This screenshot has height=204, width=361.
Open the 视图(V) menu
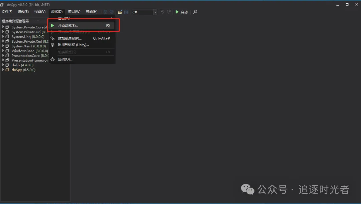40,12
